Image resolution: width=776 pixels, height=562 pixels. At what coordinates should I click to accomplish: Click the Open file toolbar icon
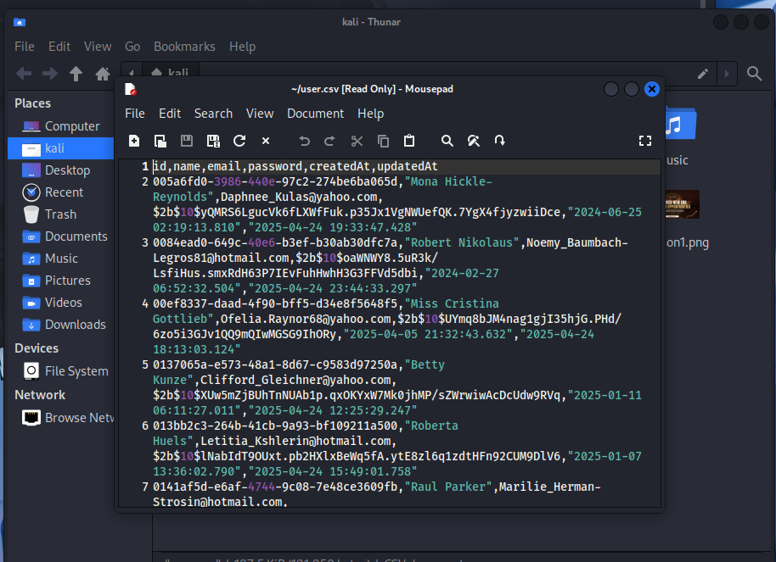click(160, 141)
